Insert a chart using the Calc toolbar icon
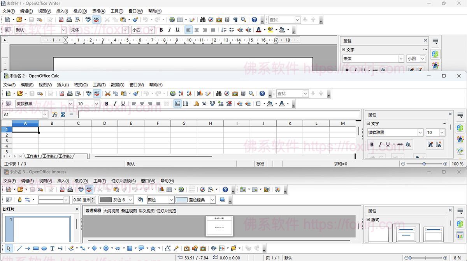This screenshot has height=261, width=467. [200, 93]
